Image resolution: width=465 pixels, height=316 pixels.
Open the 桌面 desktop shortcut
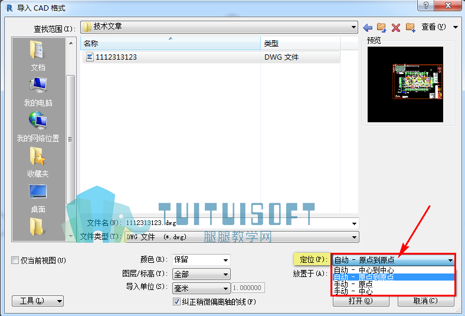[38, 198]
